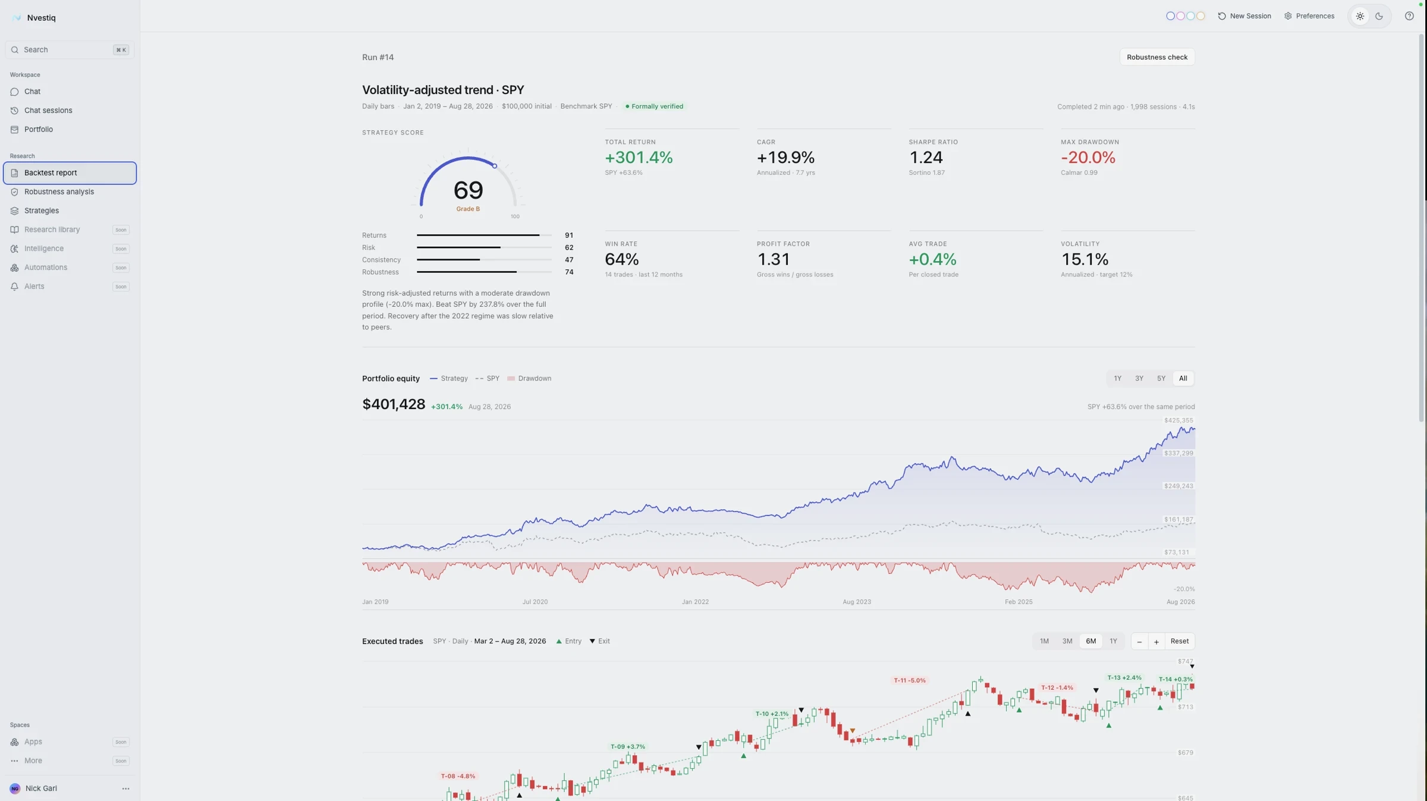
Task: Switch to dark theme moon icon
Action: click(1379, 16)
